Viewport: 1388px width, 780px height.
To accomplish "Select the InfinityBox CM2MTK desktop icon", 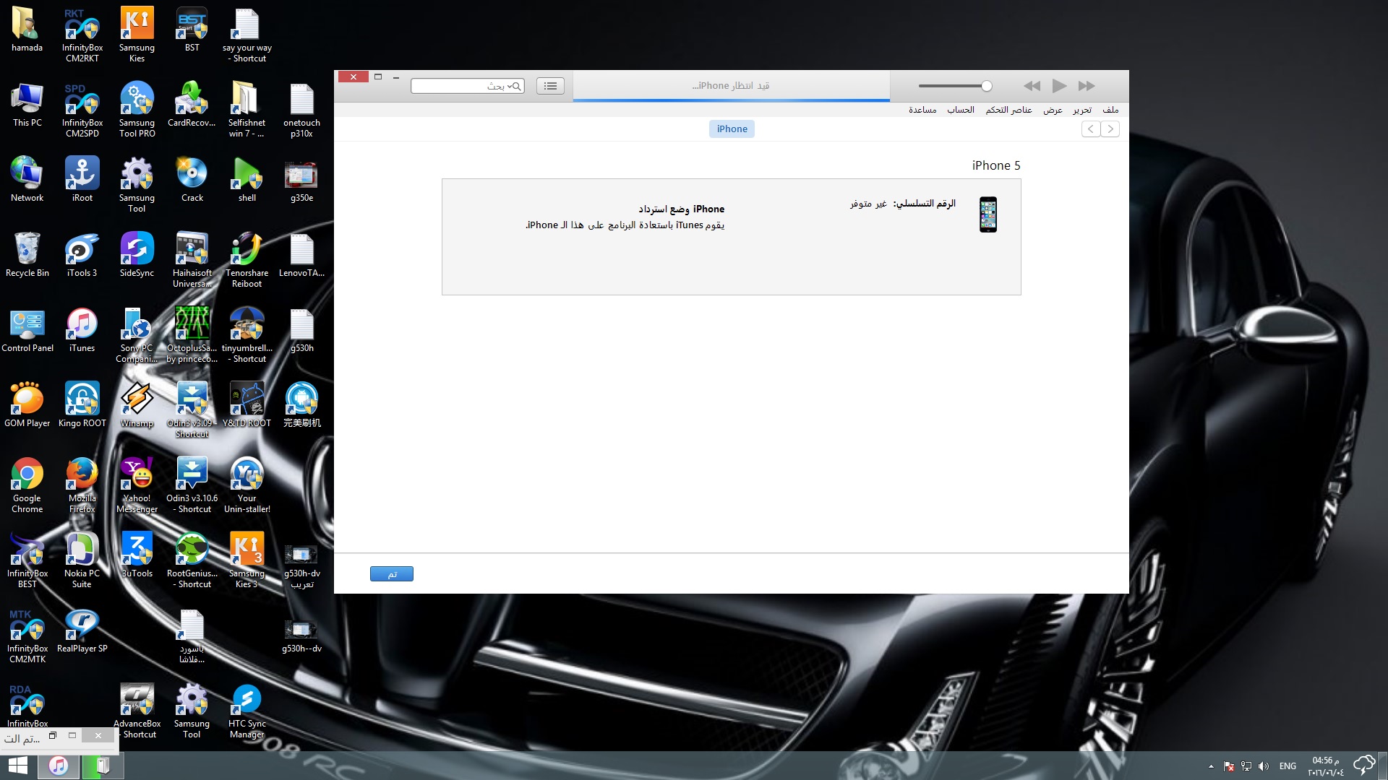I will [x=27, y=636].
